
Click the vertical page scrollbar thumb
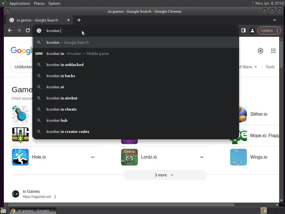click(x=281, y=54)
